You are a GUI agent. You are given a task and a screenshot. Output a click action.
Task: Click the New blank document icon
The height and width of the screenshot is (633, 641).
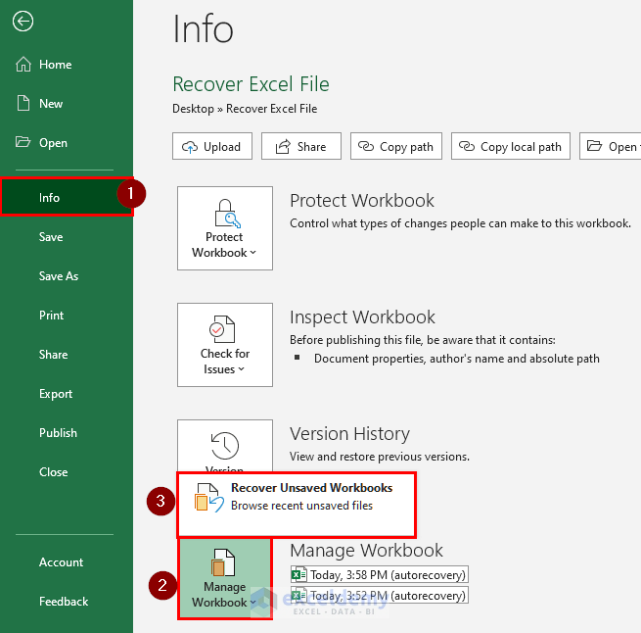(x=23, y=104)
